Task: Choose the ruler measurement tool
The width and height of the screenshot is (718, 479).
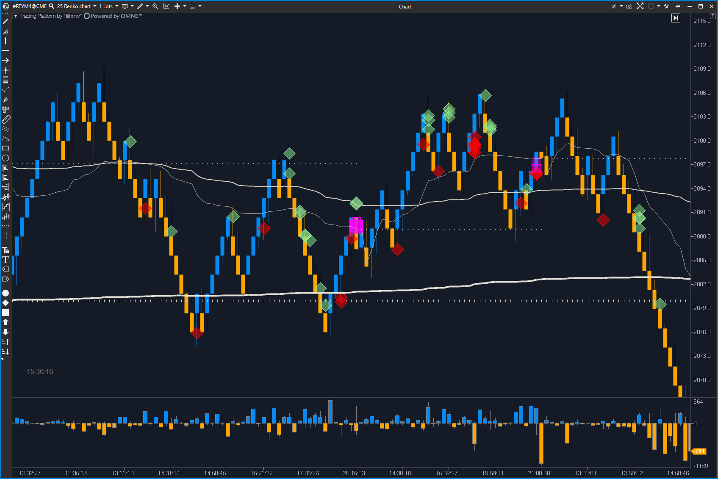Action: coord(6,120)
